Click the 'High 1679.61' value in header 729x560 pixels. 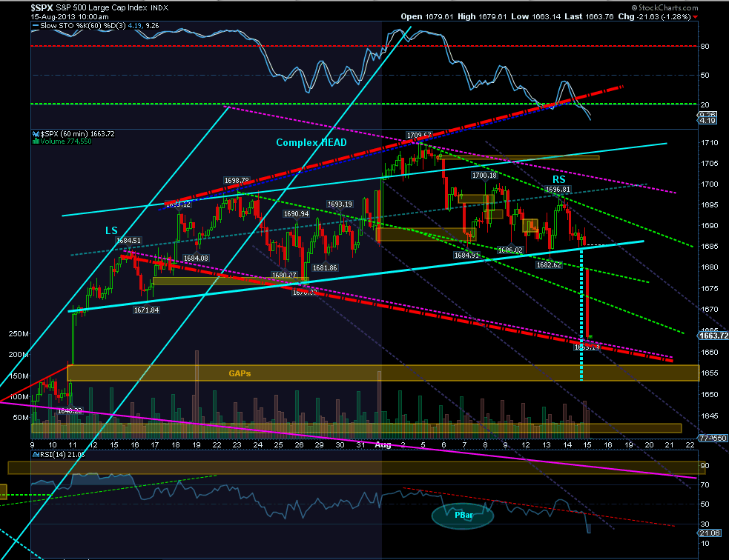tap(481, 17)
